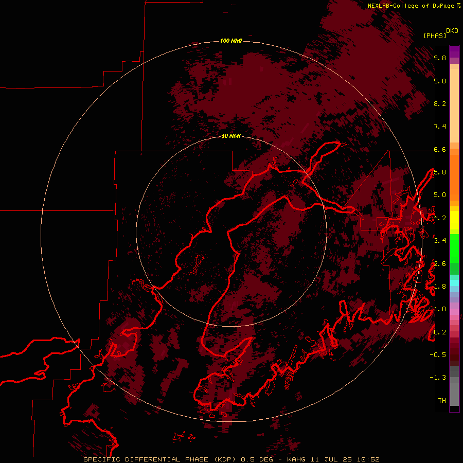The height and width of the screenshot is (463, 463).
Task: Click the -0.5 value on the color scale
Action: coord(438,355)
